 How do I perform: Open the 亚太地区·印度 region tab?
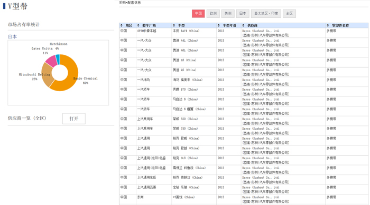[266, 13]
